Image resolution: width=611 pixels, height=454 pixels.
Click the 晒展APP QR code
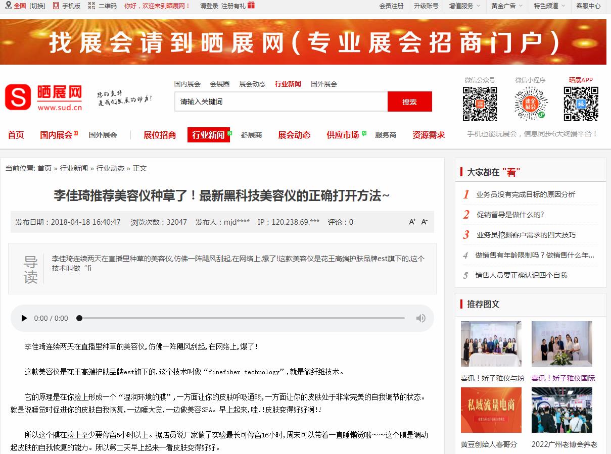click(581, 104)
